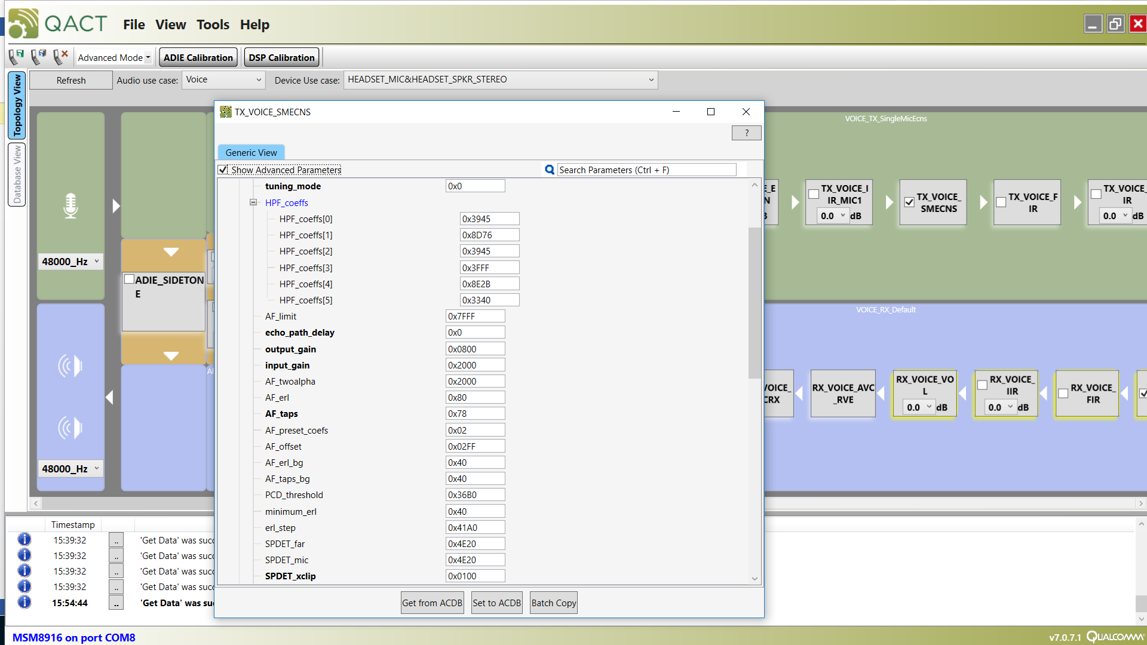Click Set to ACDB button
The image size is (1147, 645).
[x=497, y=603]
